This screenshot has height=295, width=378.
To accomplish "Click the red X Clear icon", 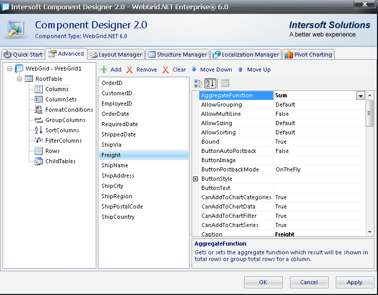I will (x=165, y=70).
